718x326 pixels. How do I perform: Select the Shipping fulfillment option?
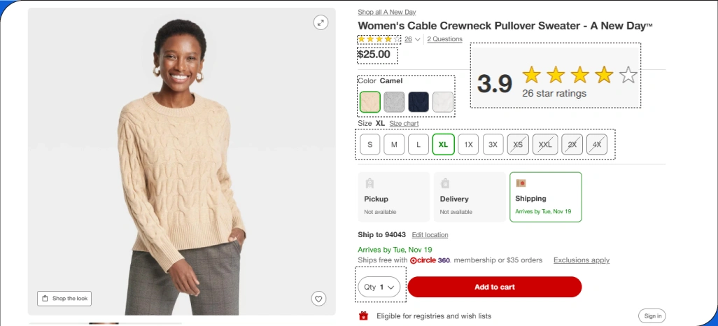[x=545, y=197]
